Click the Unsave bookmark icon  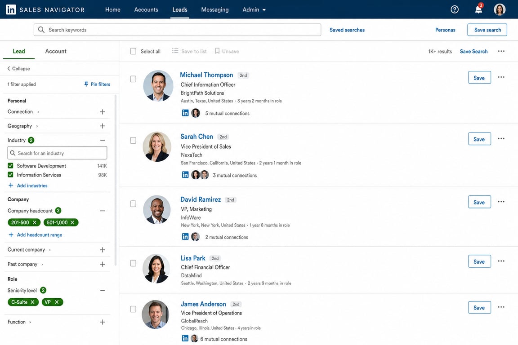[x=217, y=51]
